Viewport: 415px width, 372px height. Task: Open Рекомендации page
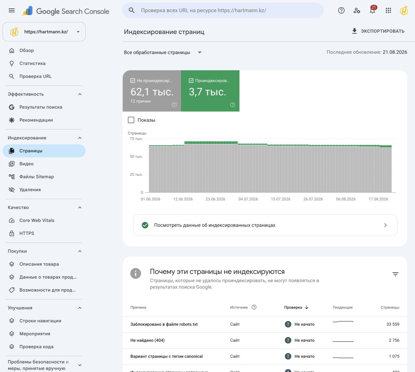(x=44, y=120)
